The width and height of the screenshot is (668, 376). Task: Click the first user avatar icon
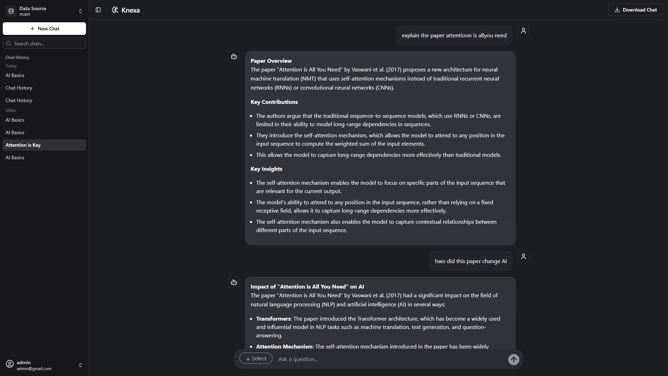(x=523, y=31)
